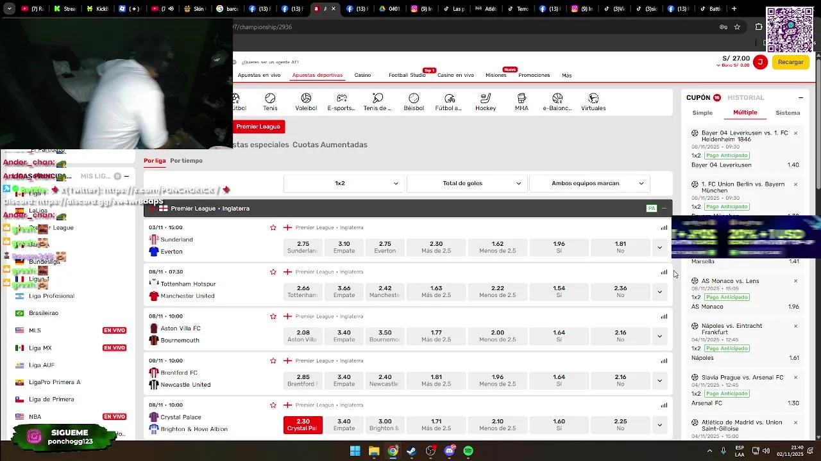Expand more markets for Aston Villa vs Bournemouth

[659, 336]
